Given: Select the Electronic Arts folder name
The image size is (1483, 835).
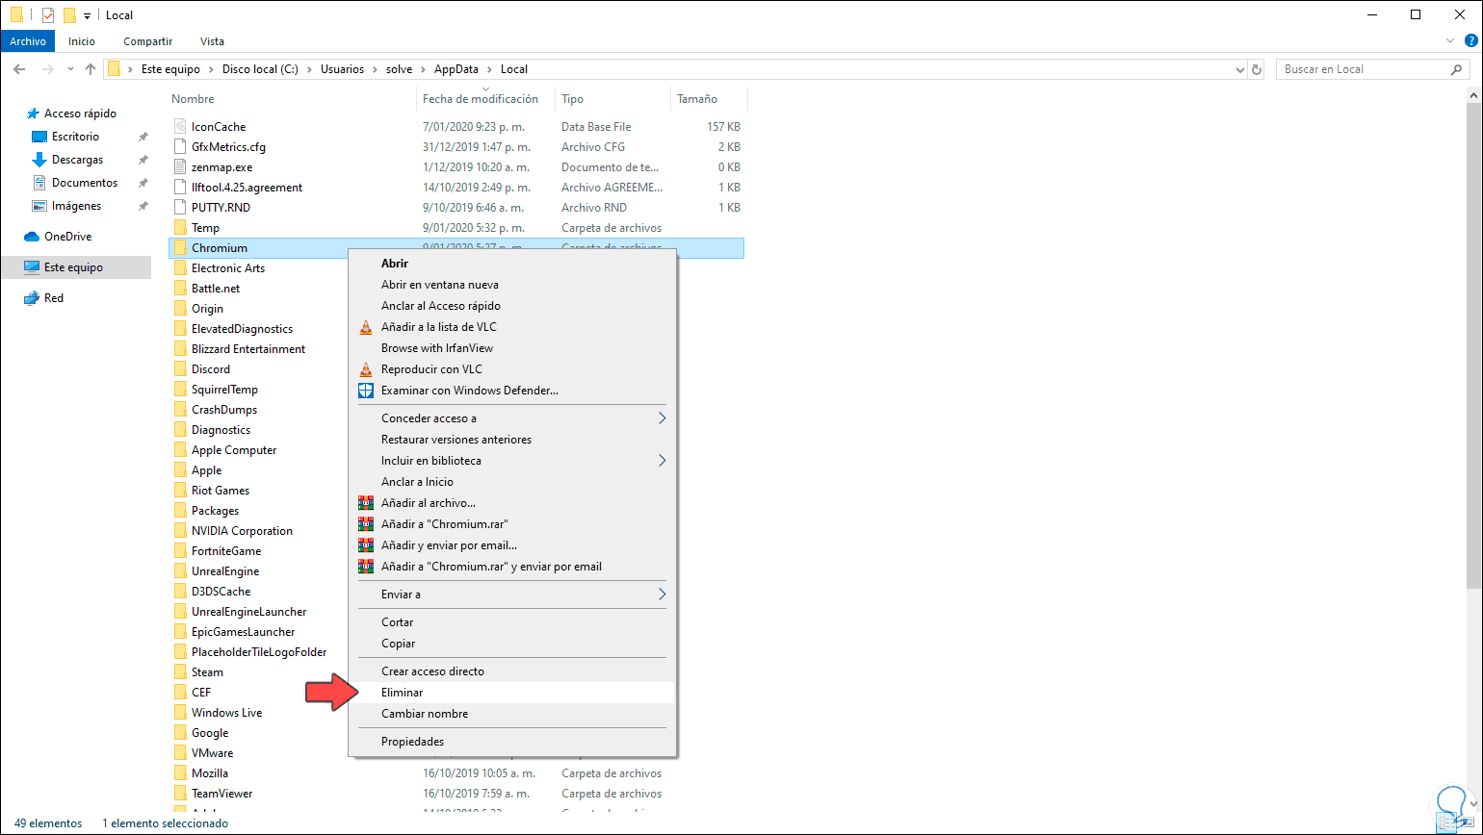Looking at the screenshot, I should tap(228, 268).
